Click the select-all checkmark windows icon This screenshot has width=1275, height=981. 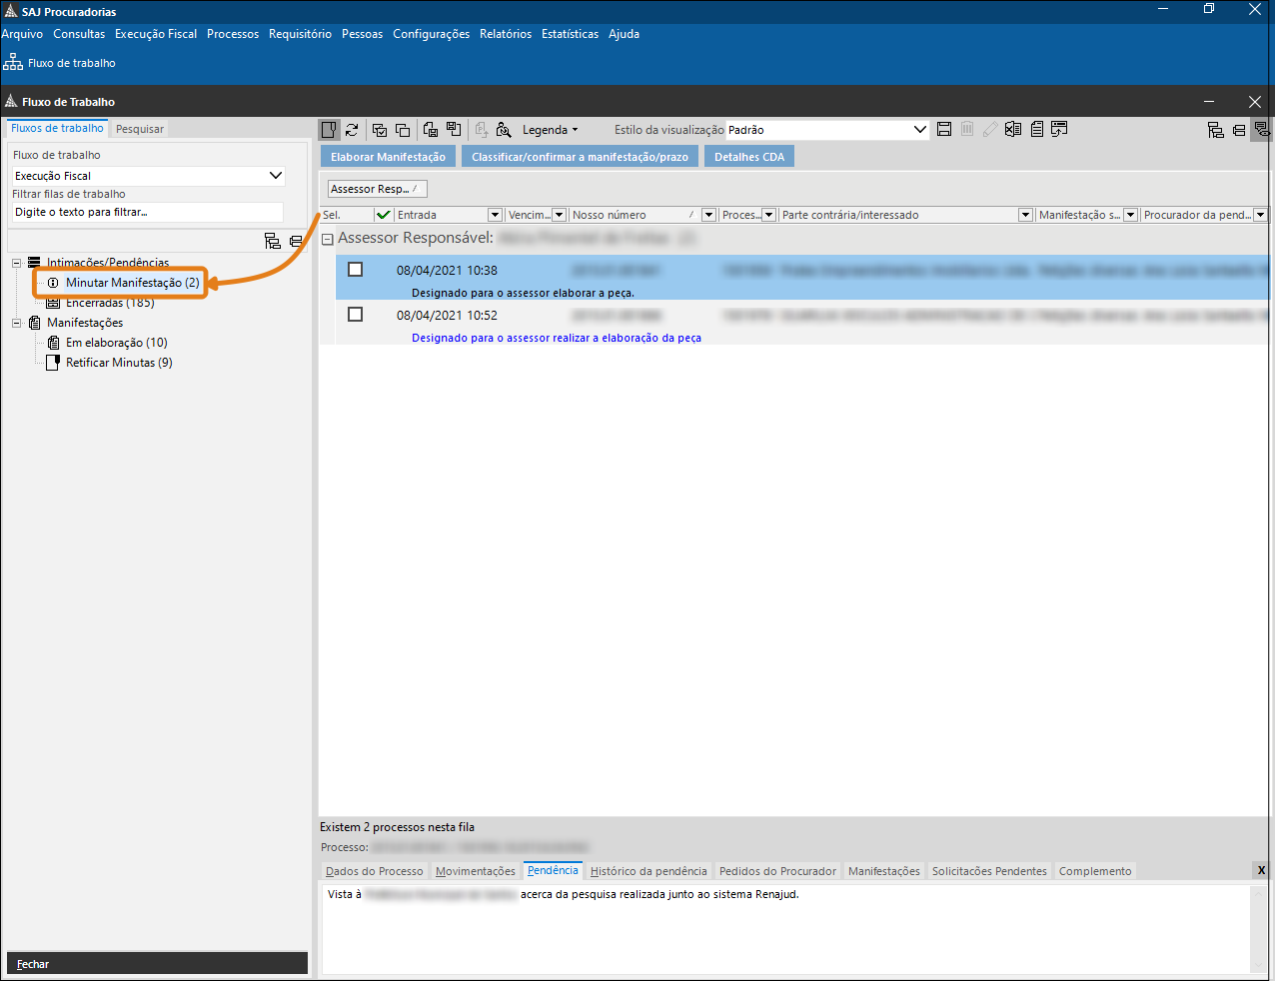click(380, 130)
